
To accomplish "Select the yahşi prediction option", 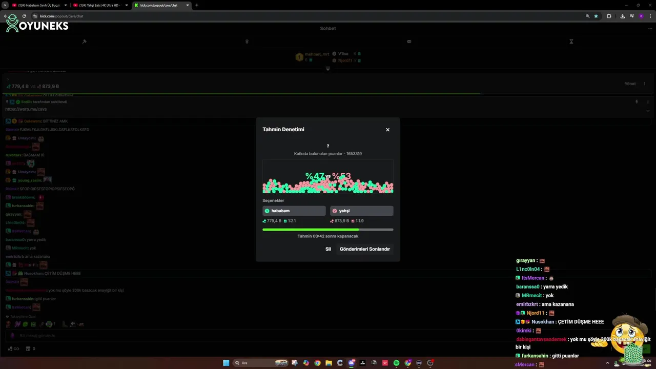I will [362, 211].
